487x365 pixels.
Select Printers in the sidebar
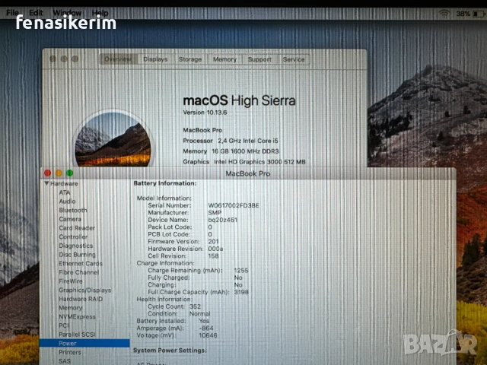point(70,352)
